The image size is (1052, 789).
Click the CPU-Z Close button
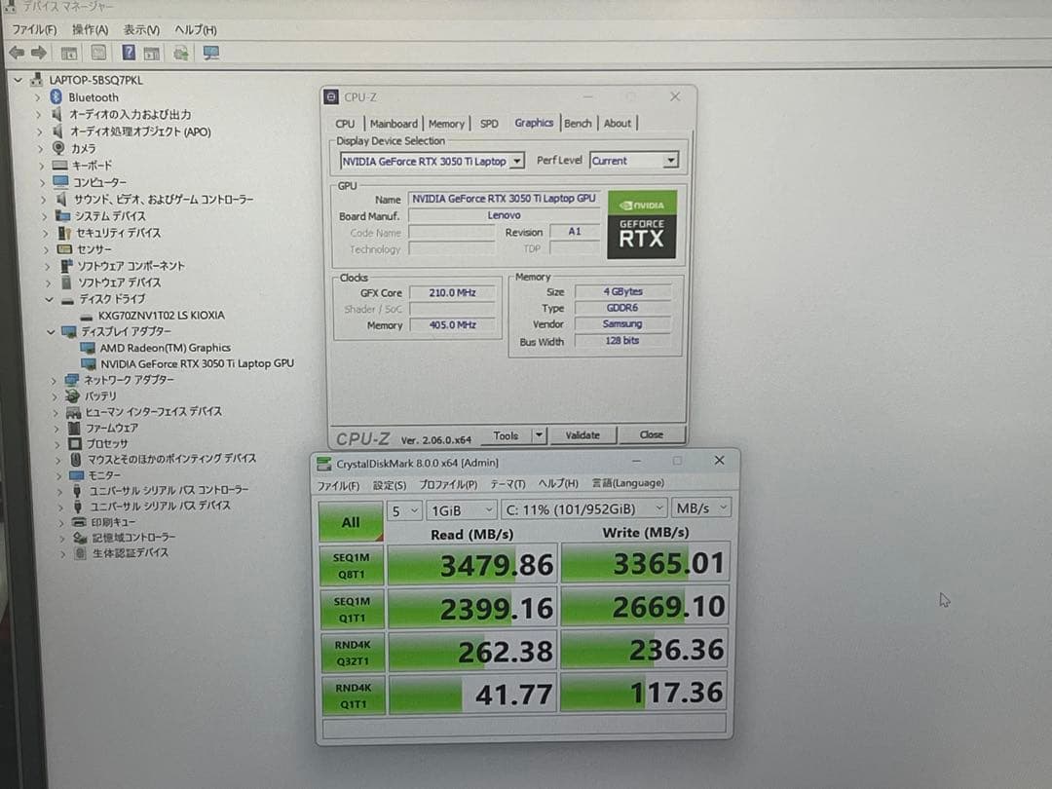click(x=651, y=434)
